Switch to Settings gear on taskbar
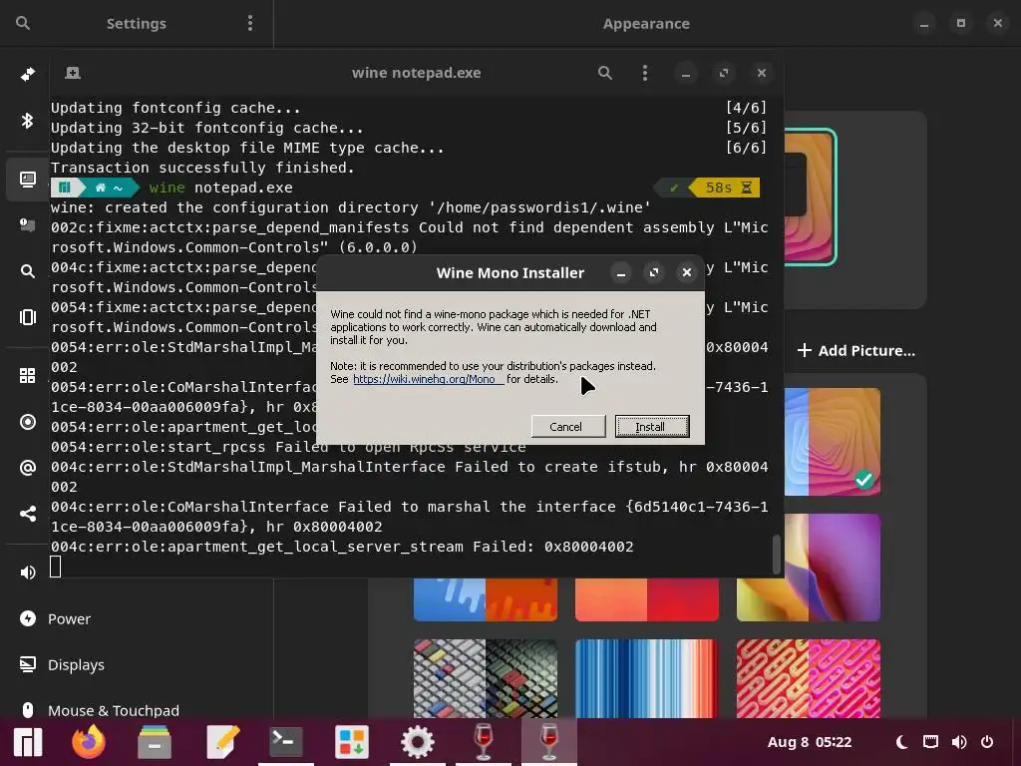This screenshot has width=1021, height=766. pos(418,742)
